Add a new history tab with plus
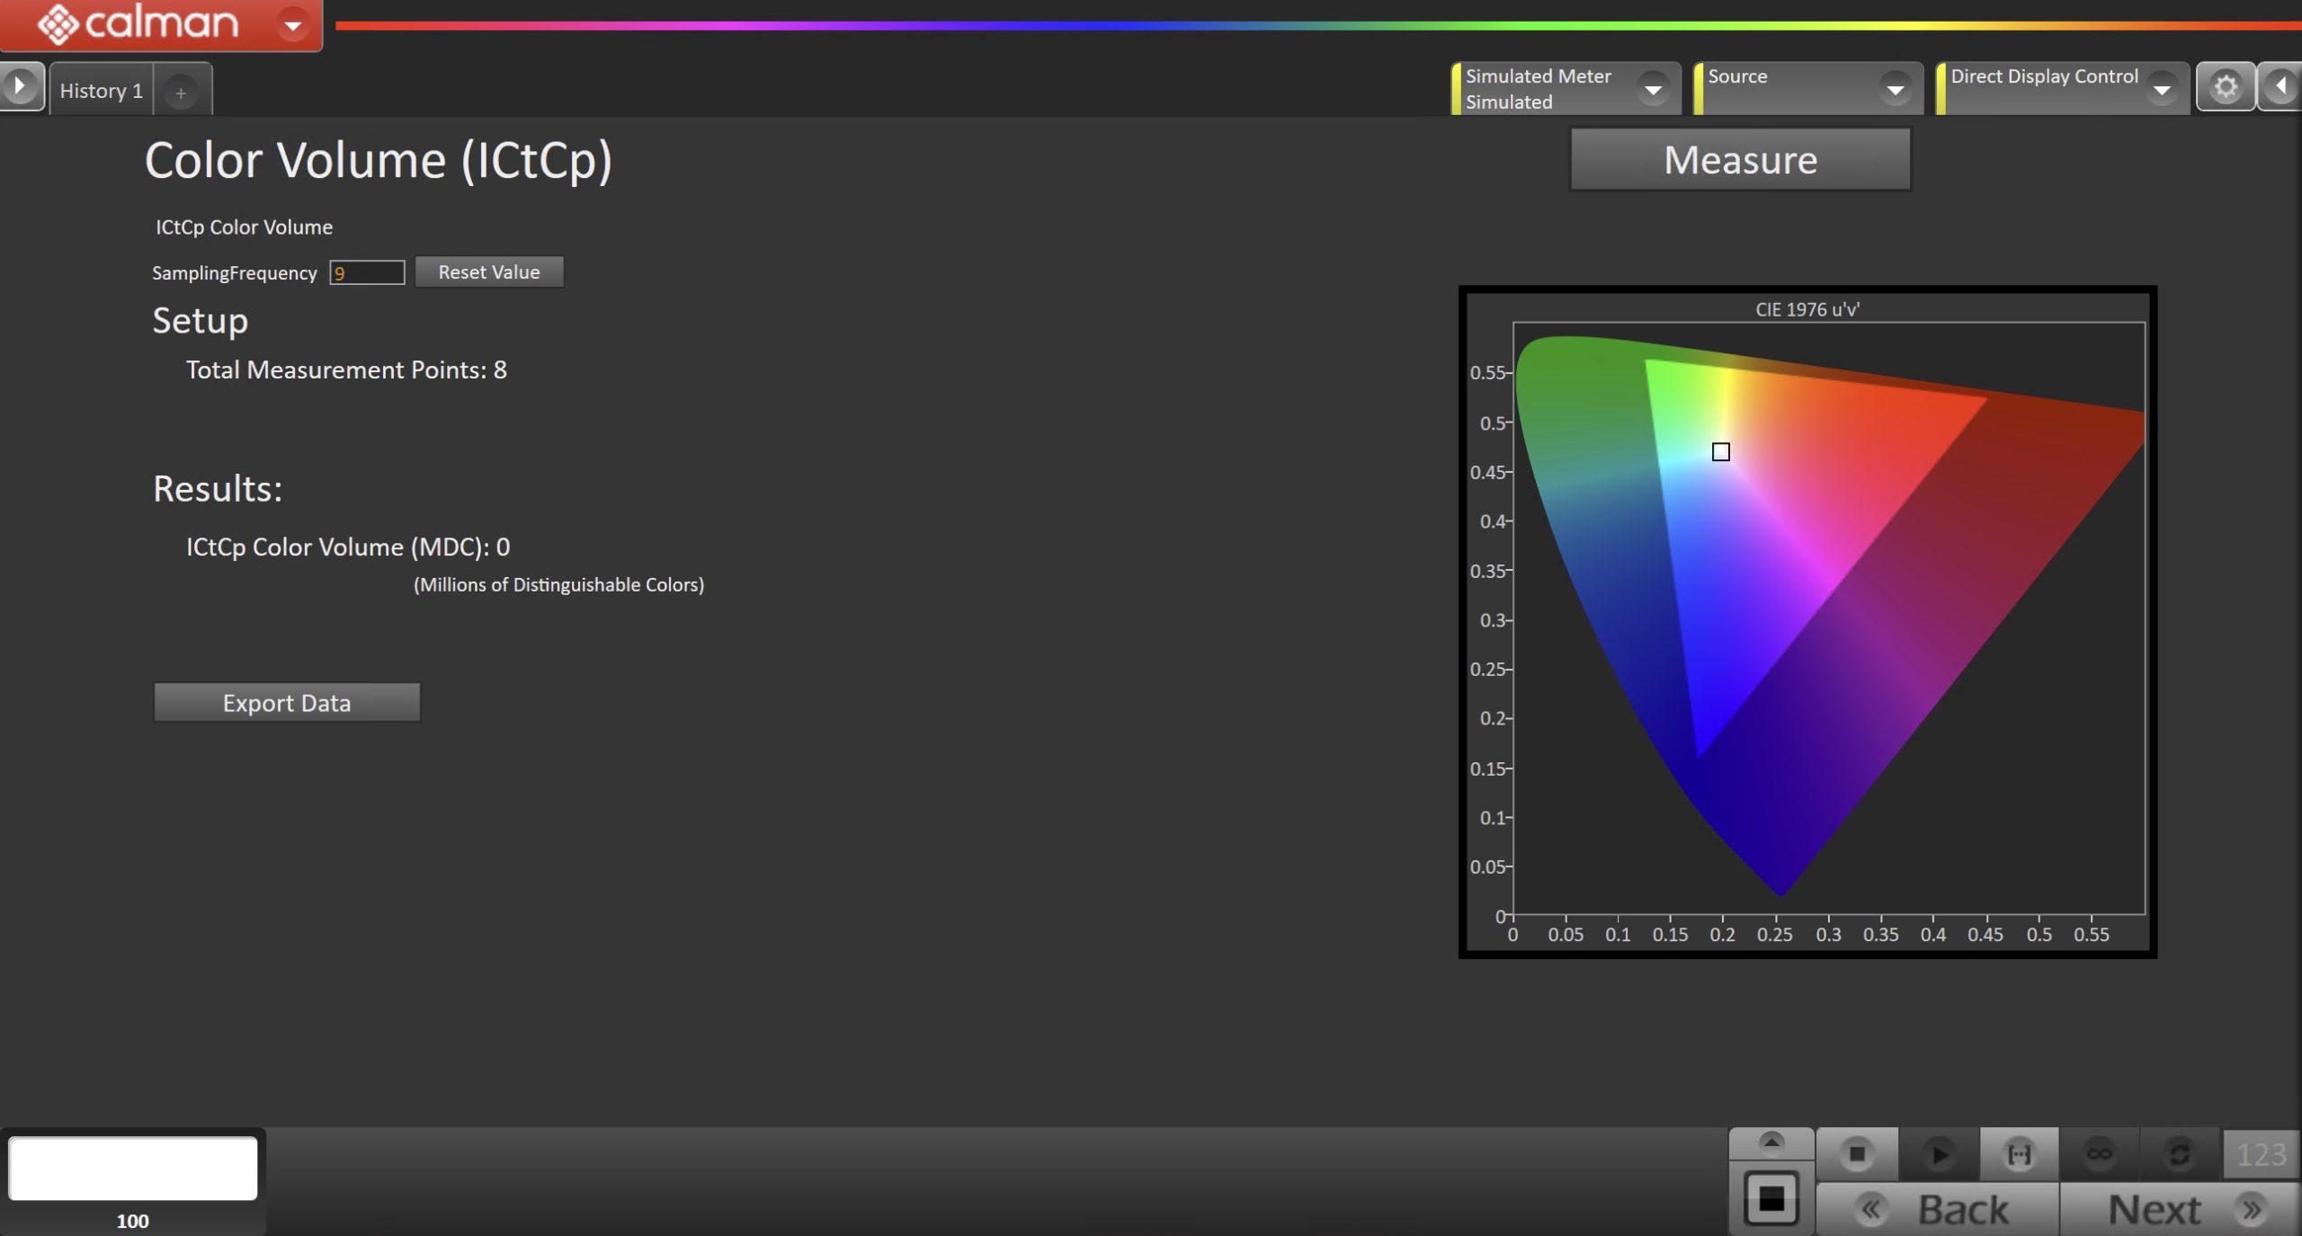This screenshot has height=1236, width=2302. tap(181, 93)
